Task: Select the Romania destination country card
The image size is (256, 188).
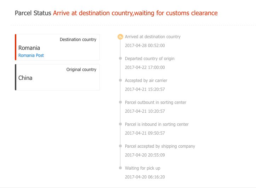Action: pyautogui.click(x=57, y=47)
